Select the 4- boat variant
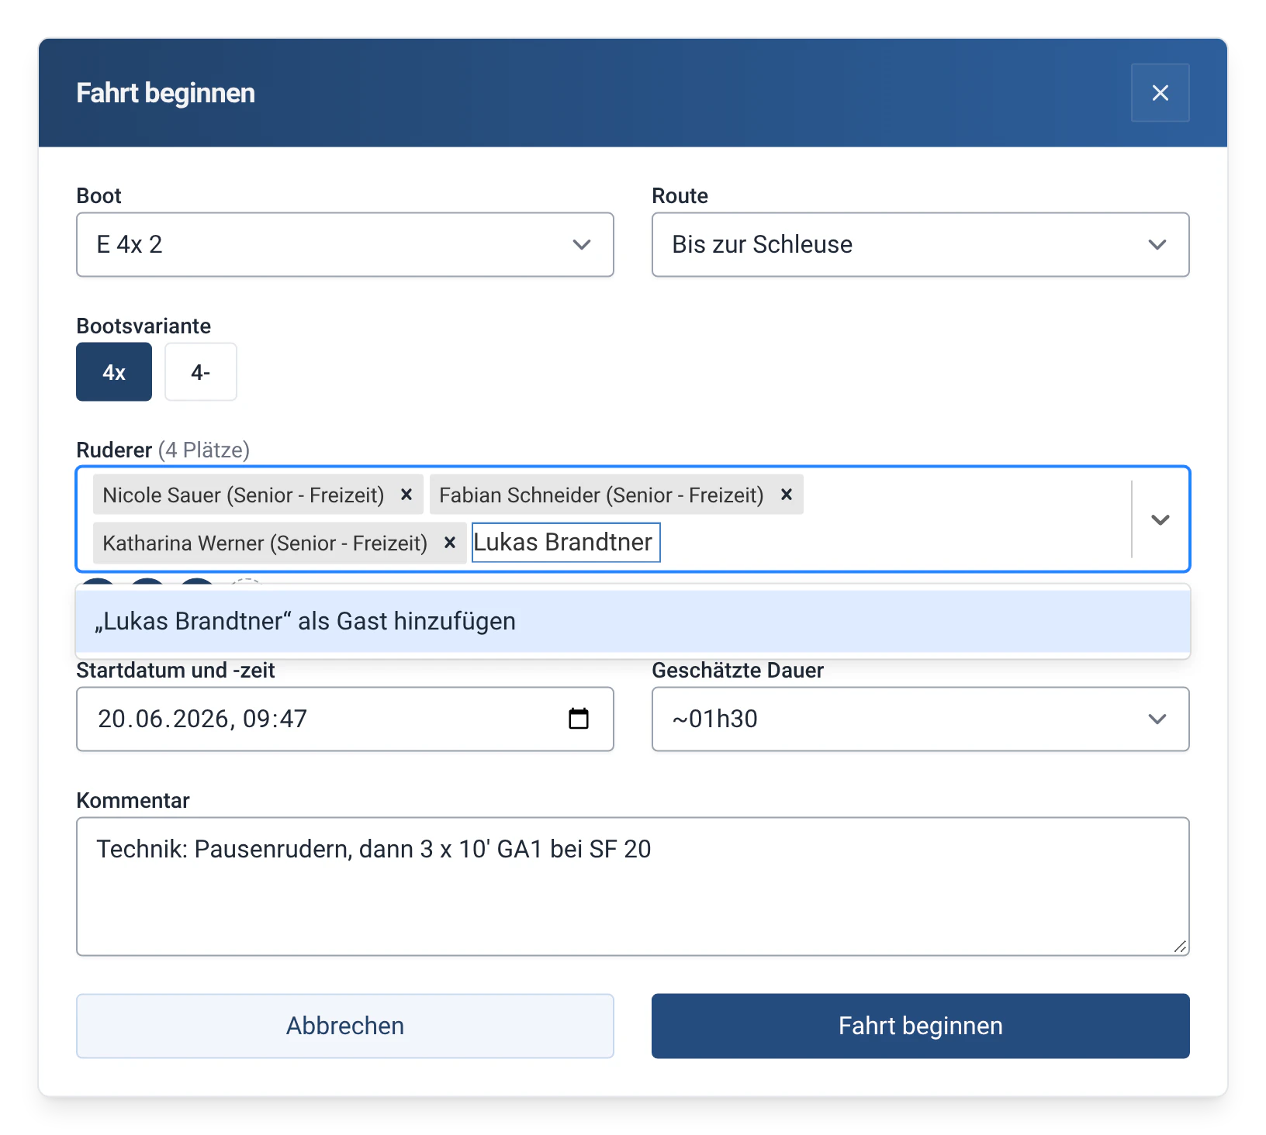The height and width of the screenshot is (1135, 1266). coord(201,372)
